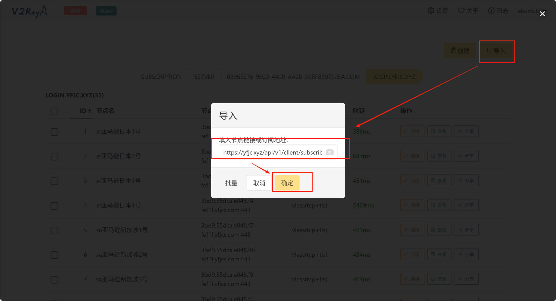Switch to the SUBSCRIPTION tab
Viewport: 556px width, 301px height.
pyautogui.click(x=161, y=77)
